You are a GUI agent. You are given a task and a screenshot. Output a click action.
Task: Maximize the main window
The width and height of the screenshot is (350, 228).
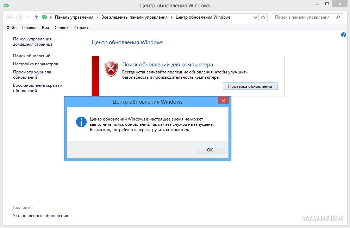coord(327,4)
